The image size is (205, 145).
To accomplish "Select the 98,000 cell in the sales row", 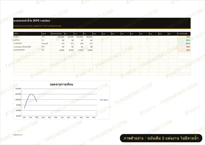I will click(x=88, y=37).
